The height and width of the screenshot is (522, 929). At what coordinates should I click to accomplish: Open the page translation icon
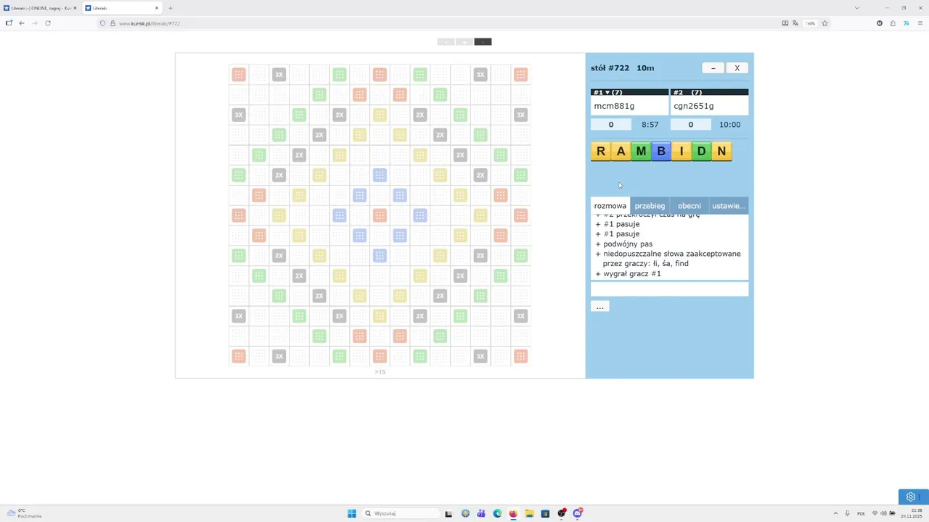click(796, 23)
